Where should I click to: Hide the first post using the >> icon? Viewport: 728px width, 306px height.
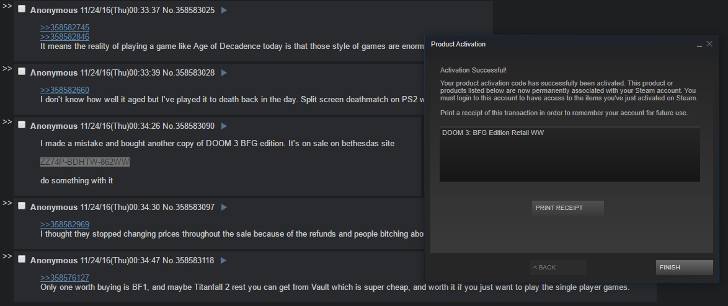tap(7, 6)
